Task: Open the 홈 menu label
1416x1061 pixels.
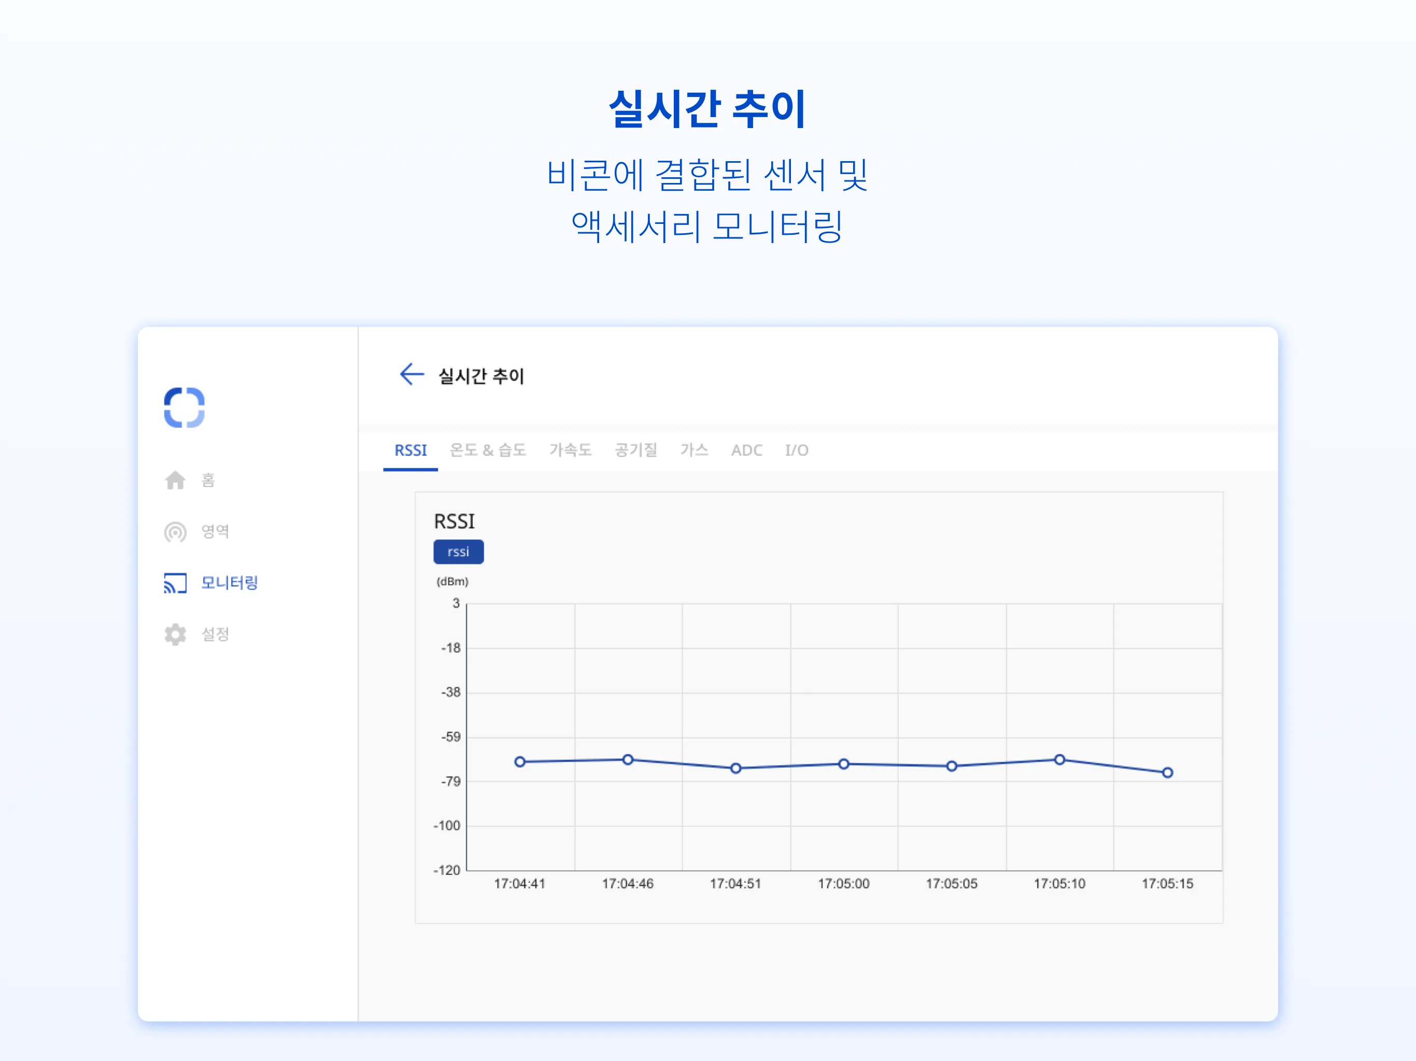Action: [x=208, y=480]
